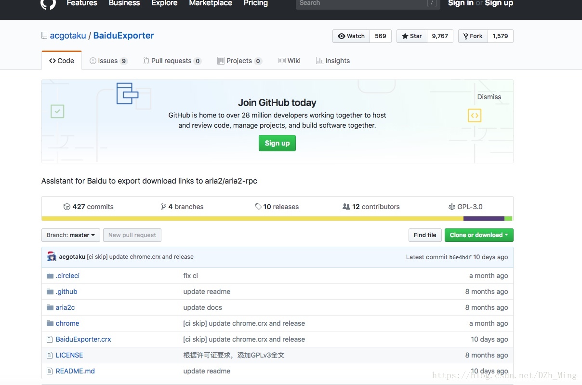Screen dimensions: 582x385
Task: Open the acgotaku owner link
Action: click(68, 36)
